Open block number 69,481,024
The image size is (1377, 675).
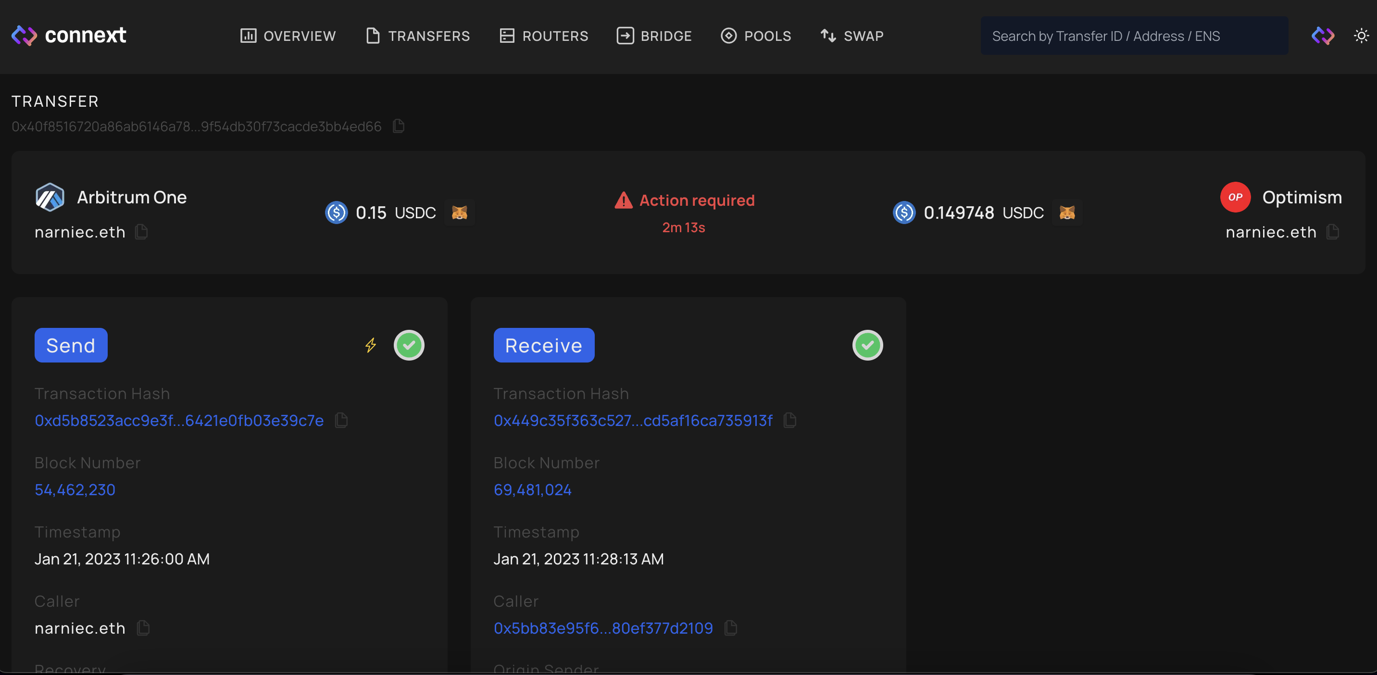(x=532, y=489)
